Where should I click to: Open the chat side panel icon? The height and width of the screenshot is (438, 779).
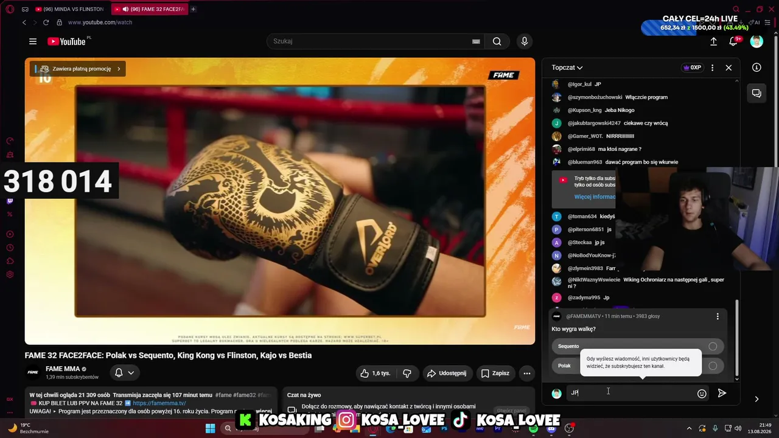756,93
